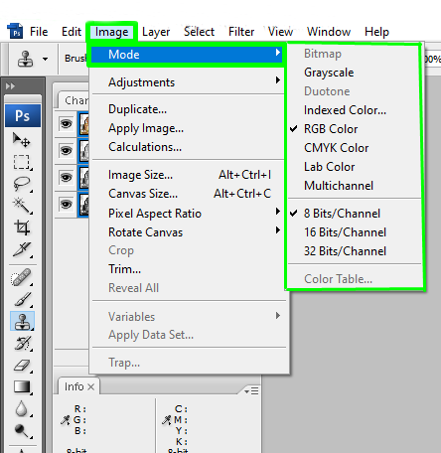The width and height of the screenshot is (441, 453).
Task: Expand the Mode submenu
Action: 187,54
